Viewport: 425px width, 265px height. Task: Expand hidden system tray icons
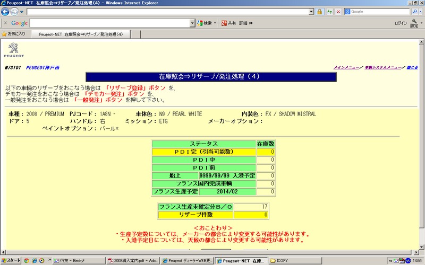coord(390,261)
